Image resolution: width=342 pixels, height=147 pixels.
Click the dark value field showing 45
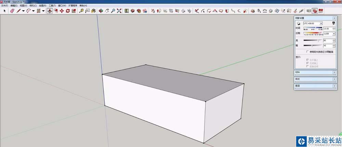328,46
